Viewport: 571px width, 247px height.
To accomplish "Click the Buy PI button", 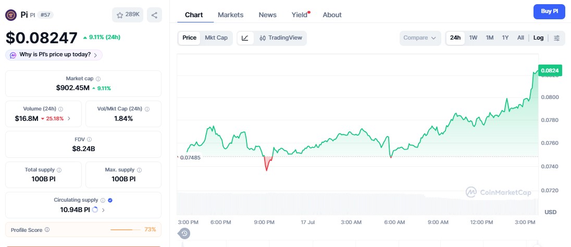I will coord(549,11).
